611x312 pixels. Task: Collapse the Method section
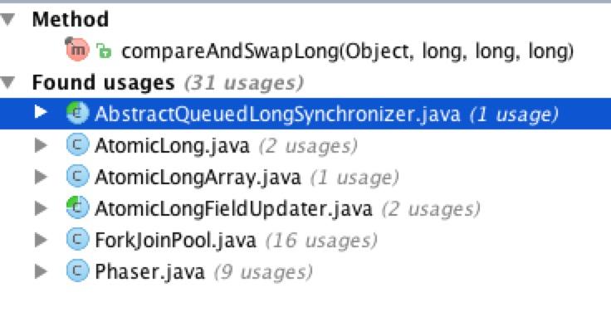(x=7, y=19)
